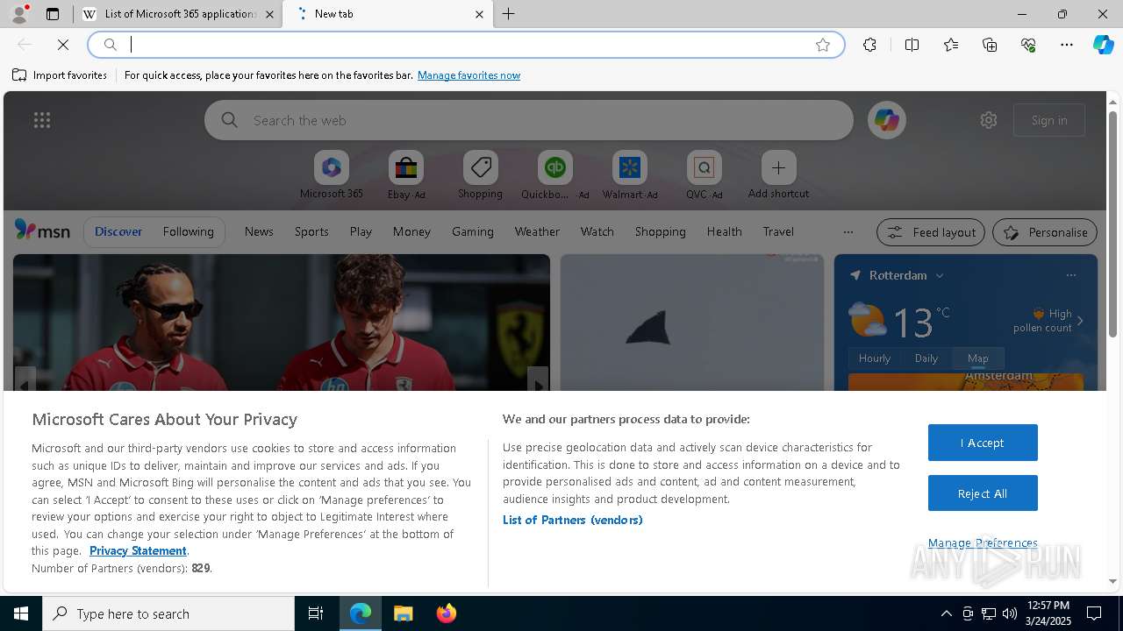Open List of Partners (vendors) link
Viewport: 1123px width, 631px height.
[x=572, y=520]
